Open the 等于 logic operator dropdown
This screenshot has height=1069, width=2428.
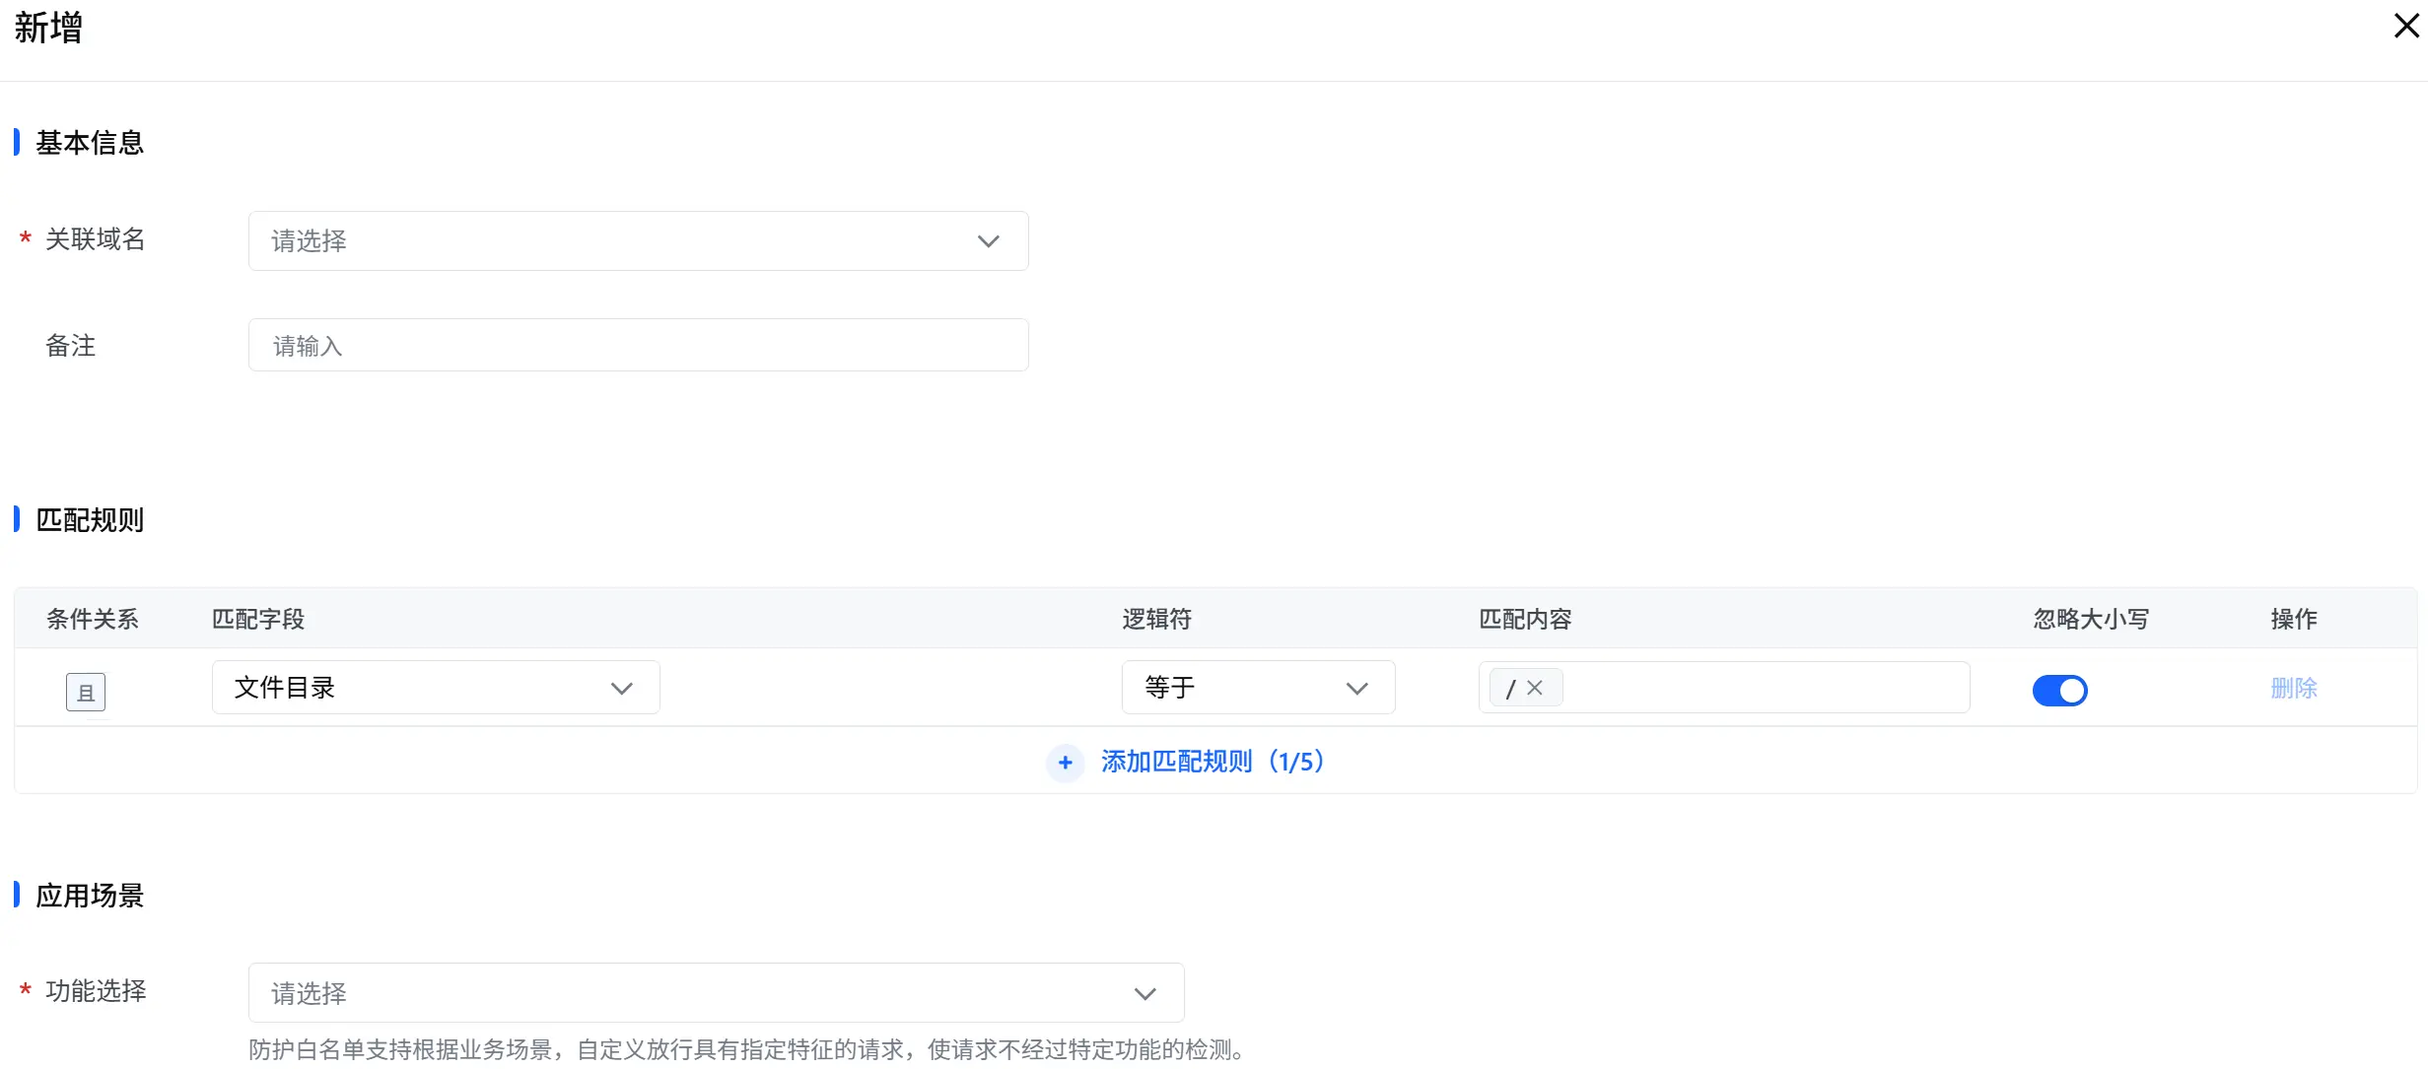click(x=1258, y=687)
